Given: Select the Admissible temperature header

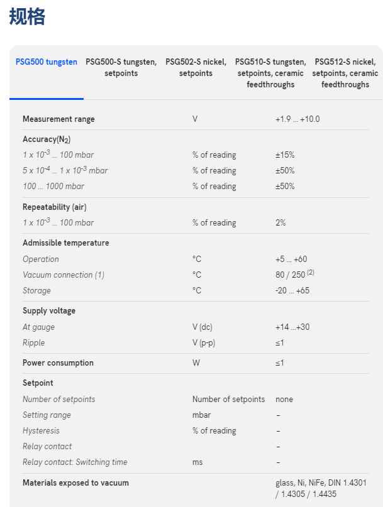Looking at the screenshot, I should point(65,243).
